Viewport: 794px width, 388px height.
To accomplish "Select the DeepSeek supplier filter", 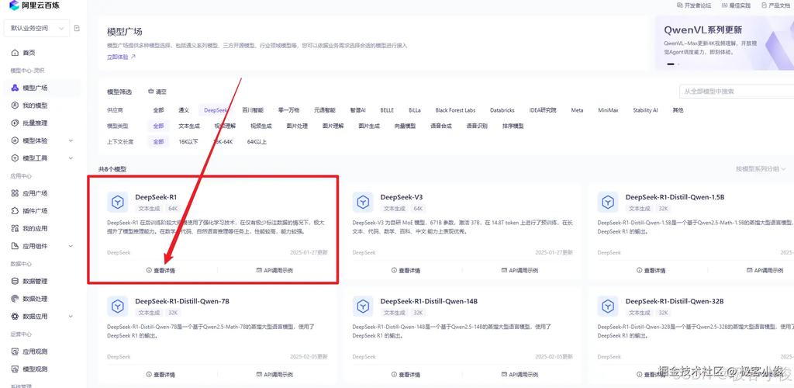I will tap(216, 110).
